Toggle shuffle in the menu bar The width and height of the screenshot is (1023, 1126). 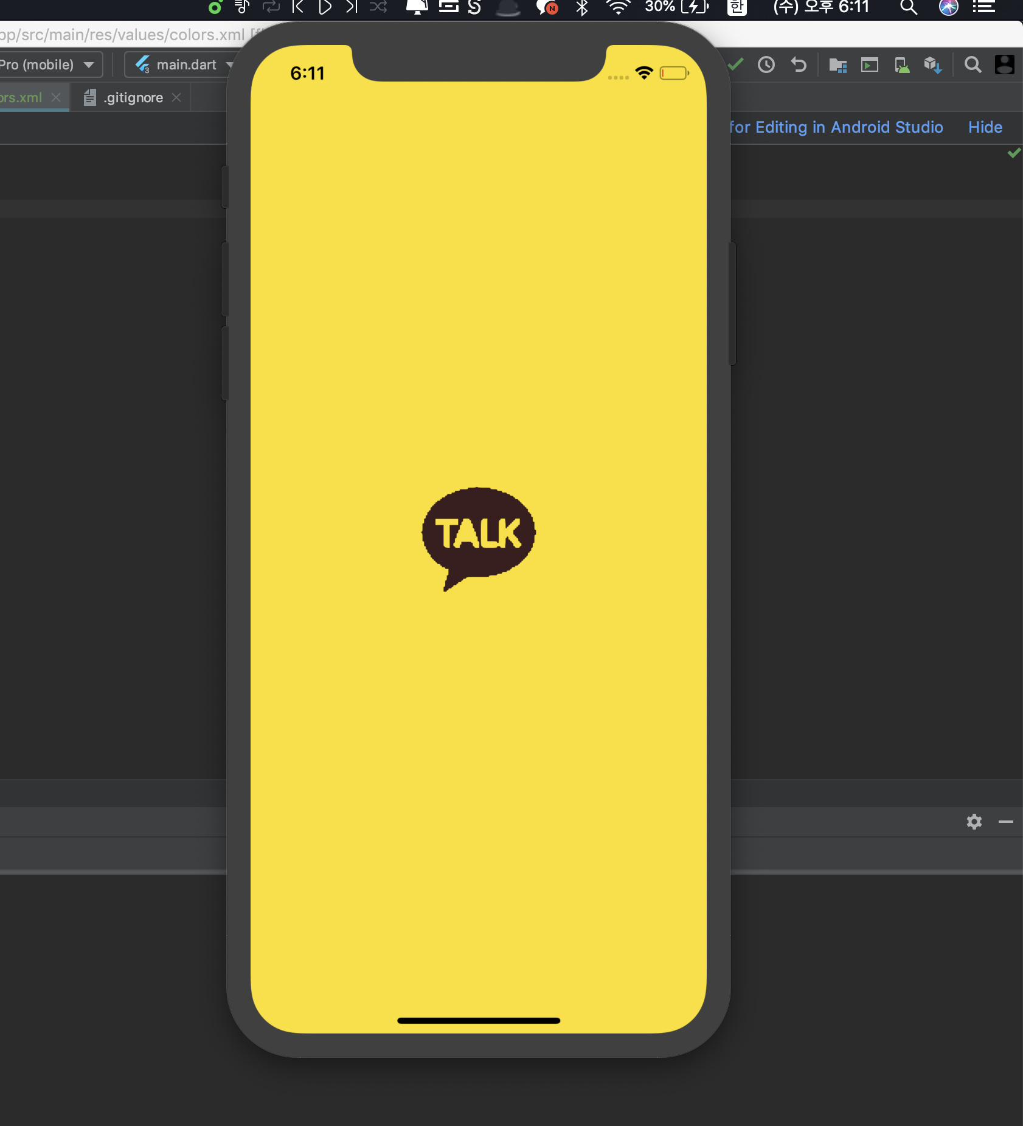pyautogui.click(x=378, y=7)
